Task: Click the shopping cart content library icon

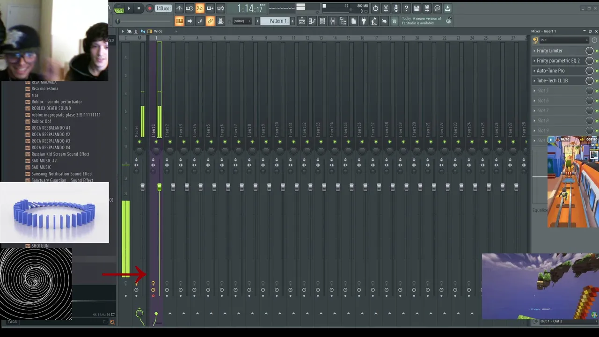Action: pos(394,21)
